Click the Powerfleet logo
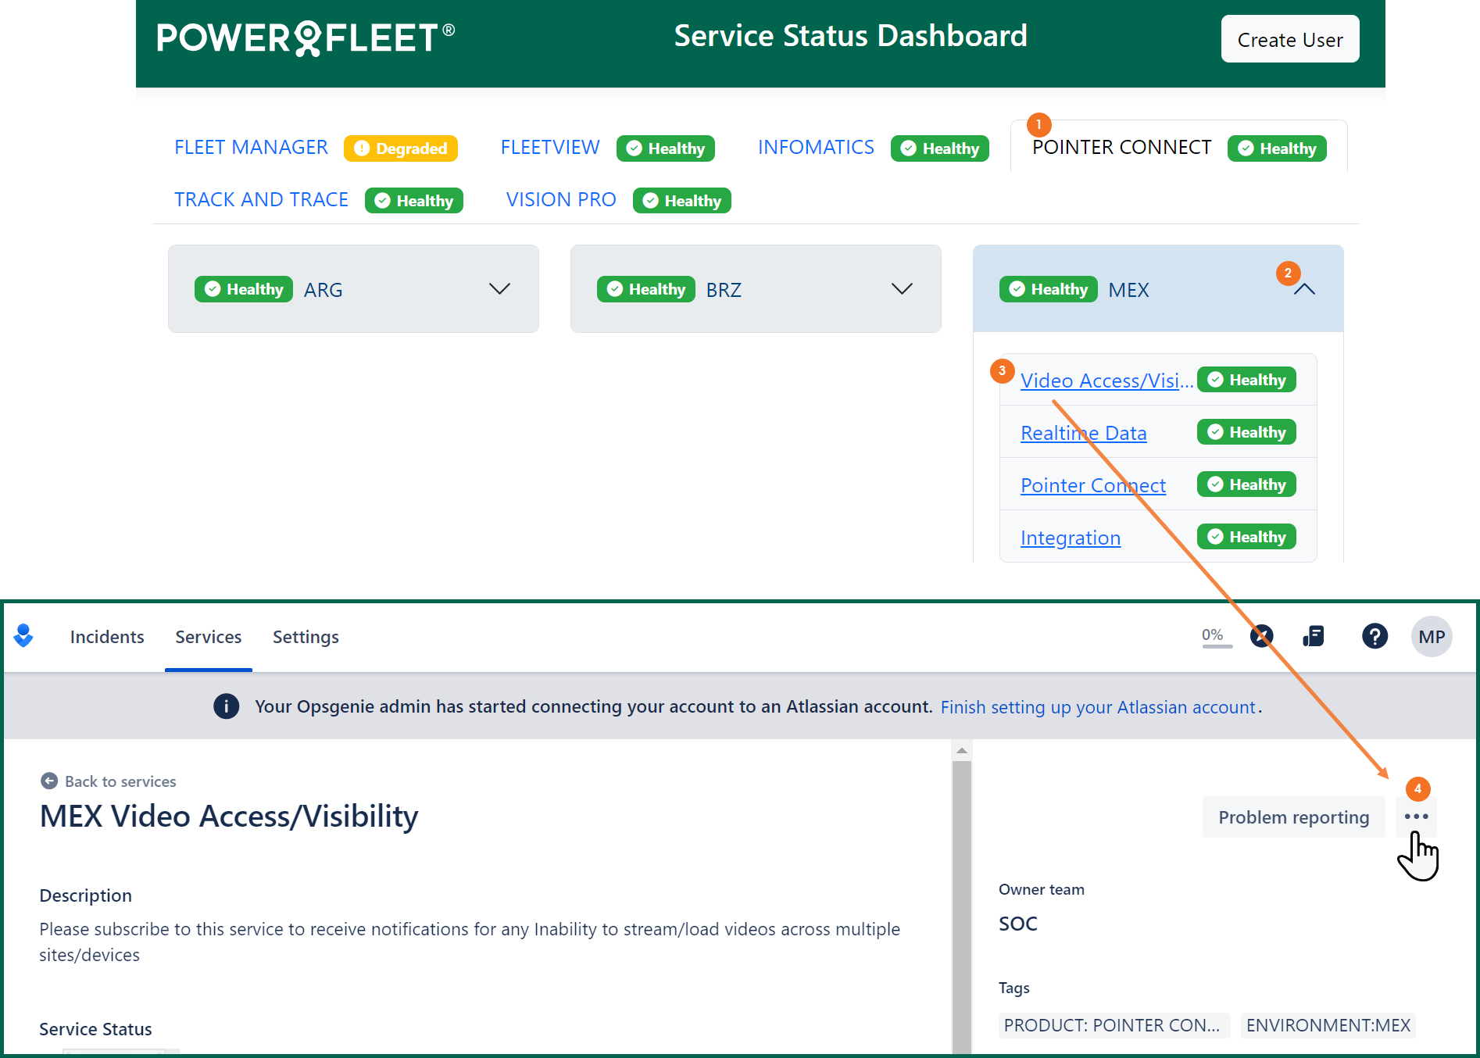 [x=306, y=38]
